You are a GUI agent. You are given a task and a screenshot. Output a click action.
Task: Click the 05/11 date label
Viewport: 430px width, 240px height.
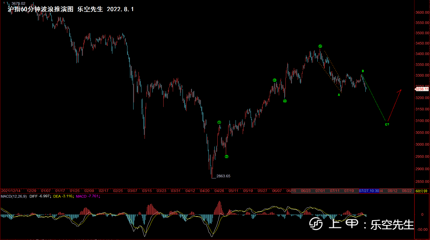(x=233, y=191)
